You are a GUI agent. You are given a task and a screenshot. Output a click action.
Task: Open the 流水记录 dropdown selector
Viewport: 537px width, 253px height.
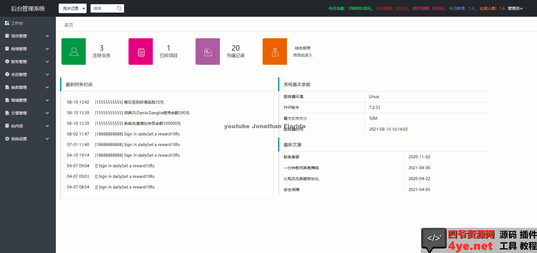point(73,8)
